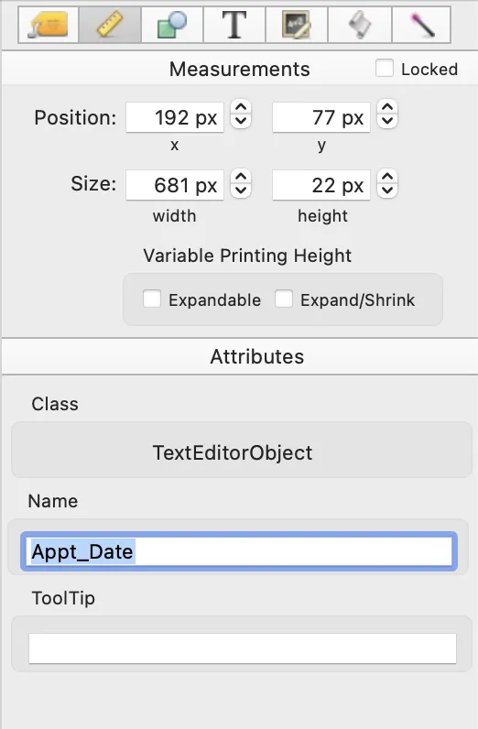Switch to the Text "T" tab
This screenshot has width=478, height=729.
coord(234,25)
